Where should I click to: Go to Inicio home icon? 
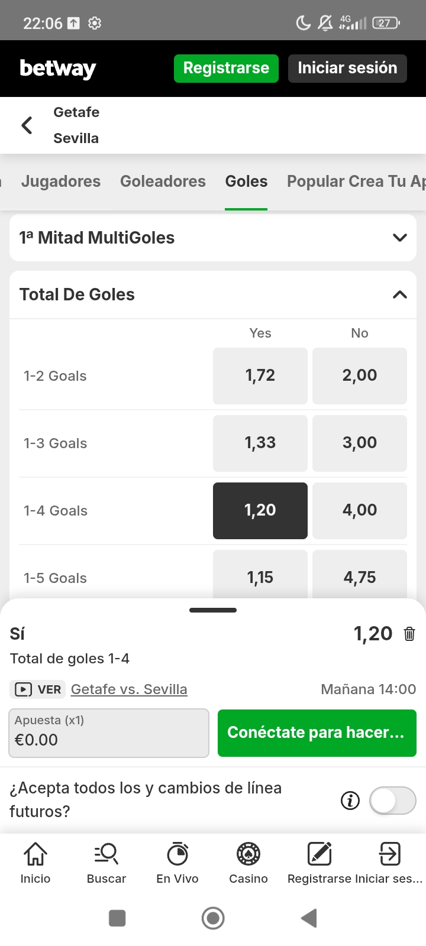tap(35, 863)
